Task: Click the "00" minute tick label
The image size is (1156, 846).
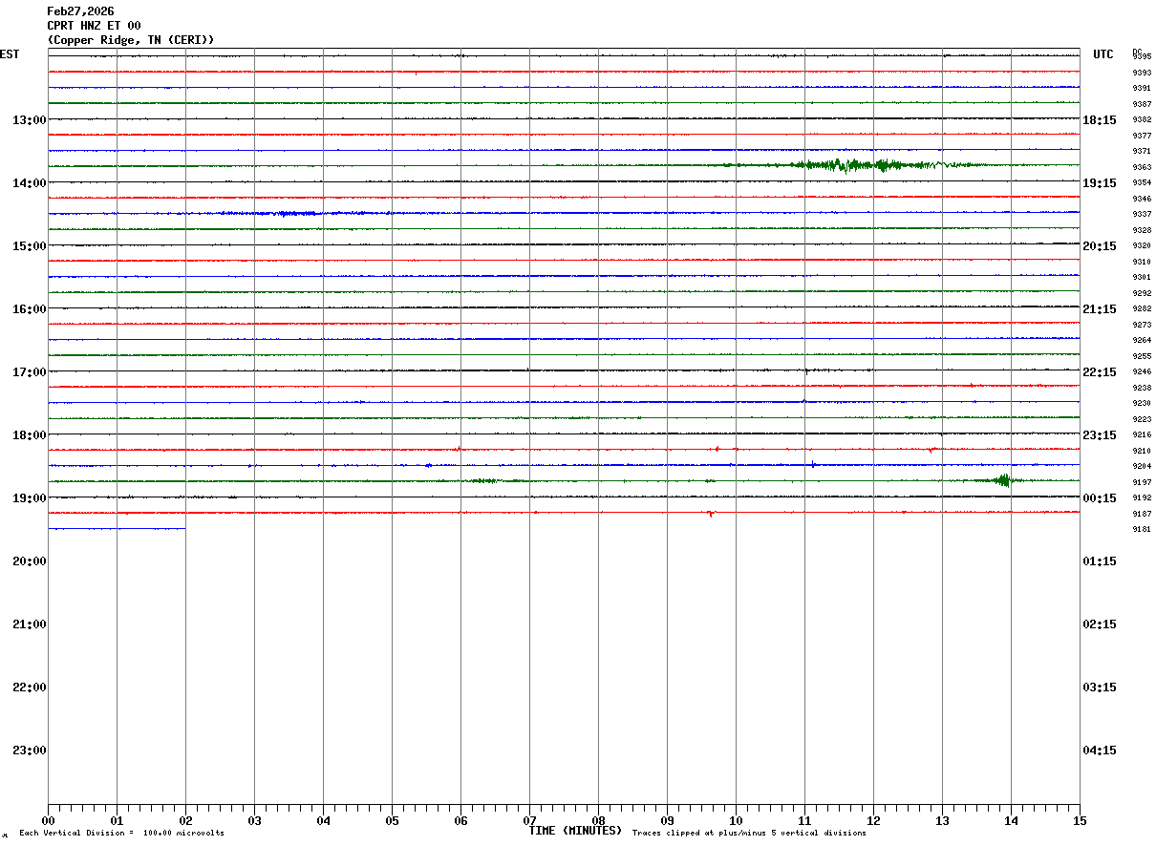Action: coord(48,820)
